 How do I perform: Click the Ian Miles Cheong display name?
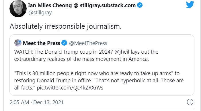[82, 5]
